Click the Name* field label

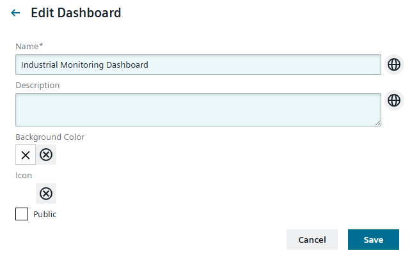[28, 46]
